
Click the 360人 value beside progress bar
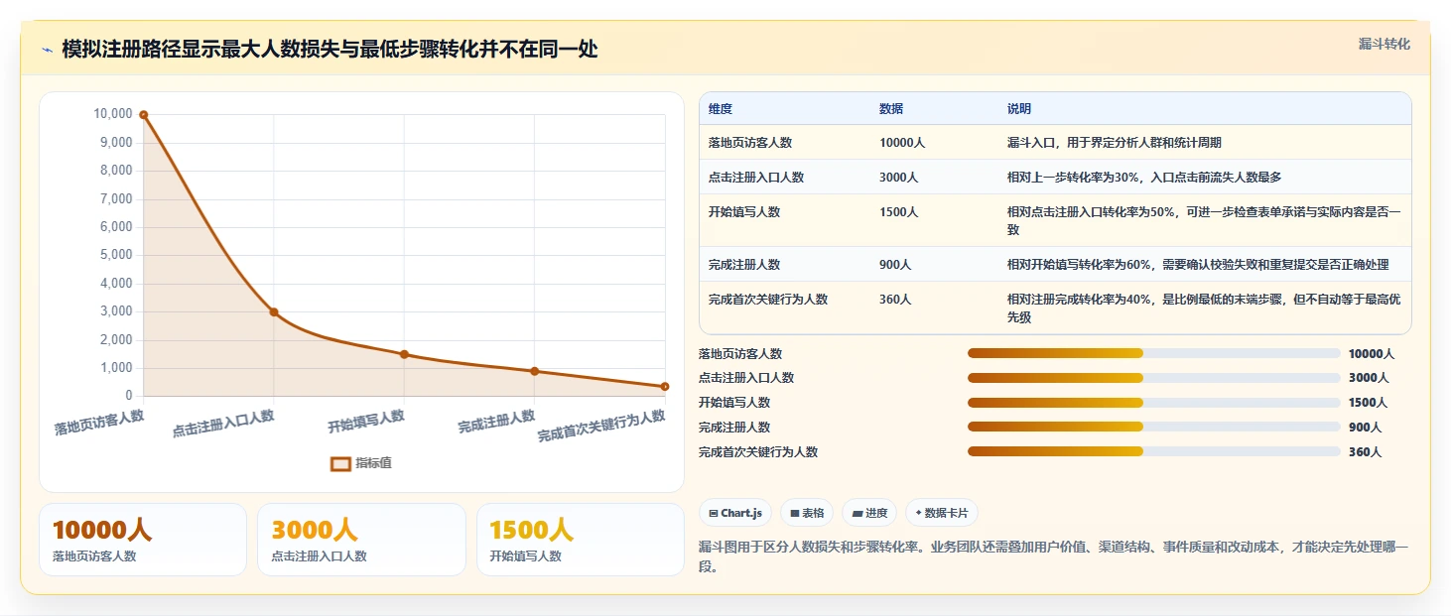coord(1365,452)
